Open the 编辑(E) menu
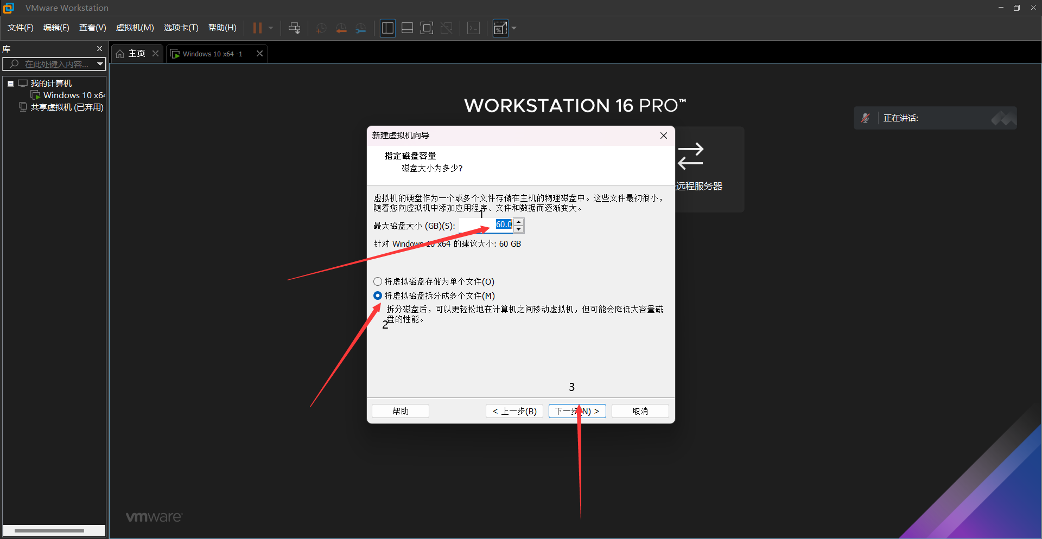The image size is (1042, 539). [x=56, y=28]
